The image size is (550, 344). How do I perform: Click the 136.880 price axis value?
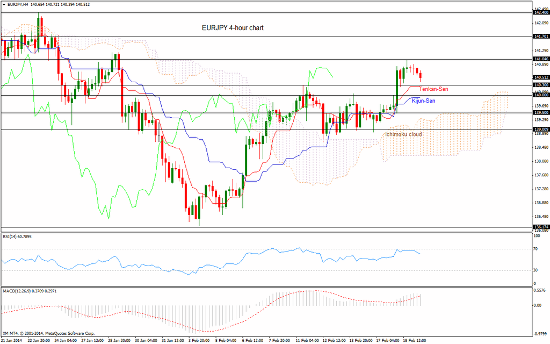(x=542, y=203)
